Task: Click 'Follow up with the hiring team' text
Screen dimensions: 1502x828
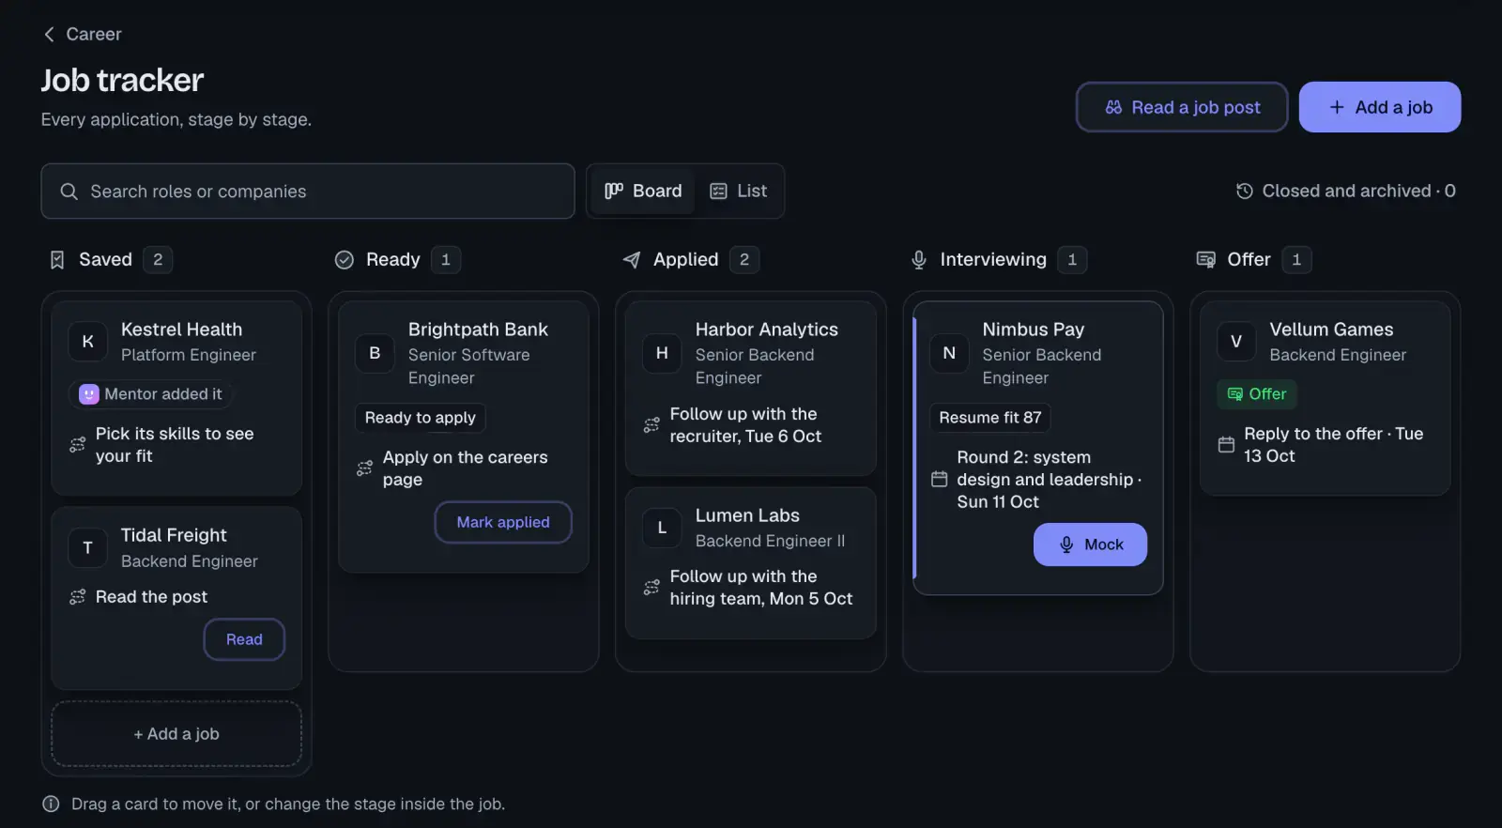Action: pyautogui.click(x=761, y=588)
